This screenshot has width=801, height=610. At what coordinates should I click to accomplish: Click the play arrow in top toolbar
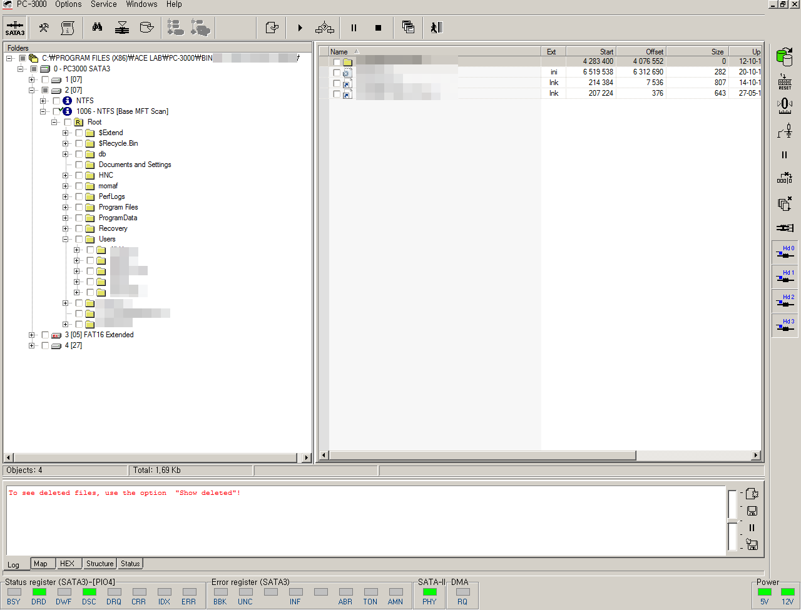click(x=300, y=28)
